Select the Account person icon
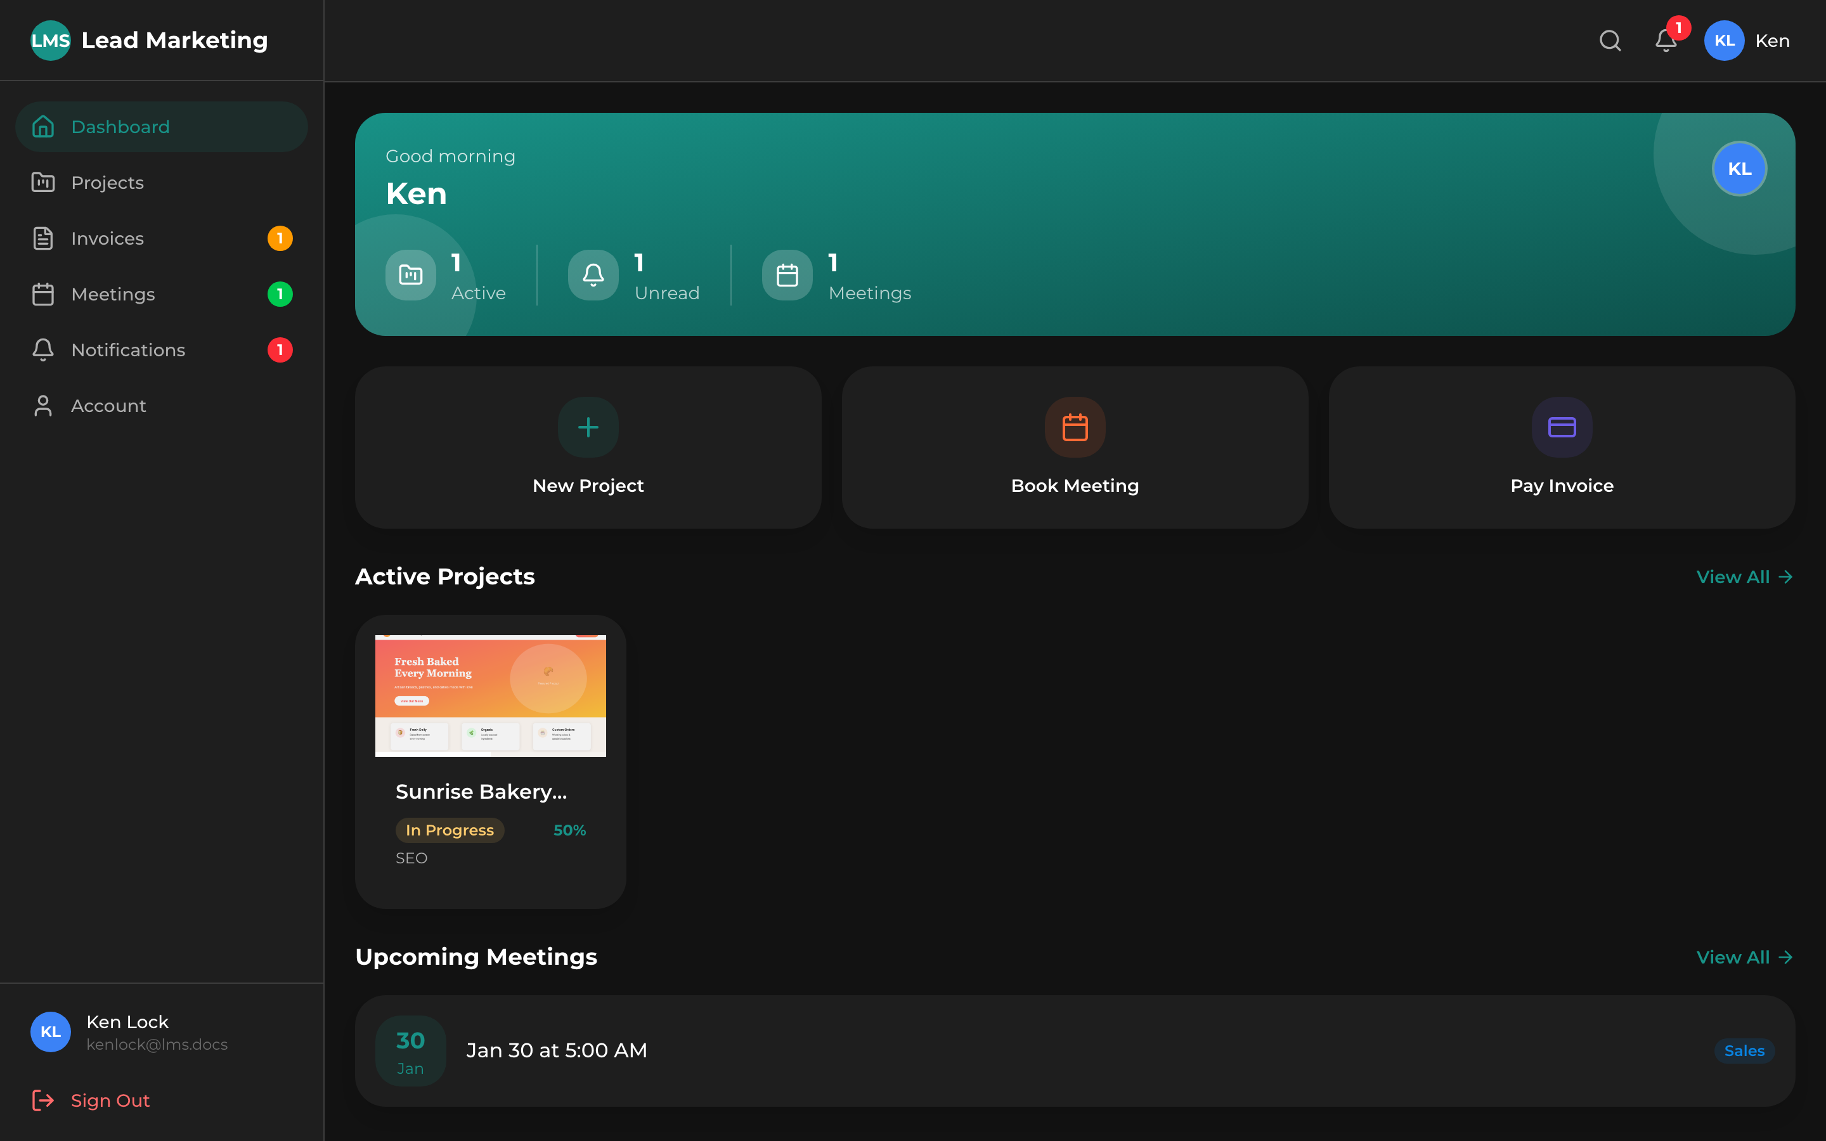Viewport: 1826px width, 1141px height. point(43,405)
